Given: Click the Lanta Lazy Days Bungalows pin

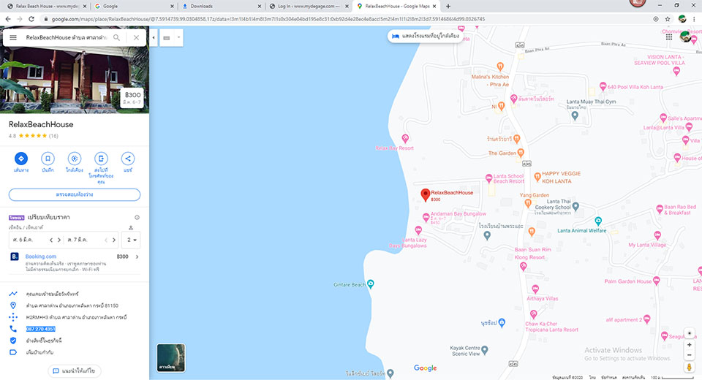Looking at the screenshot, I should tap(418, 230).
